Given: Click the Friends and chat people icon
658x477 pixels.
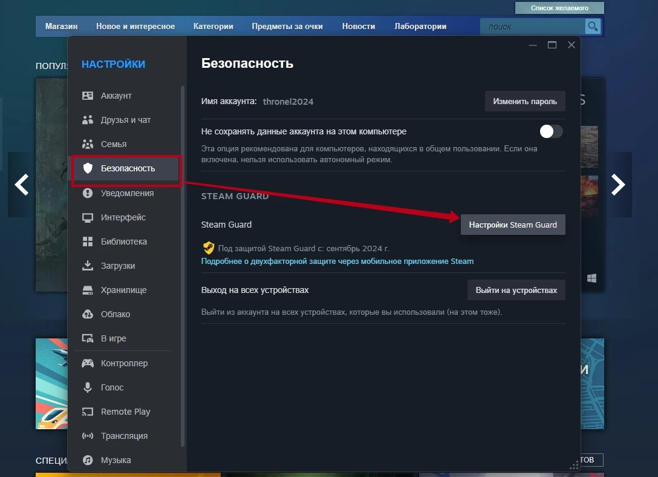Looking at the screenshot, I should [87, 120].
